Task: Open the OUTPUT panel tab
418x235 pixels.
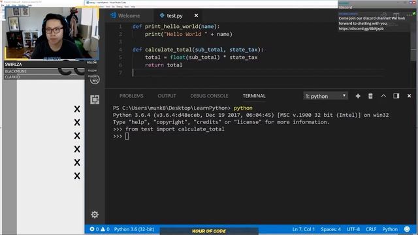Action: coord(167,96)
